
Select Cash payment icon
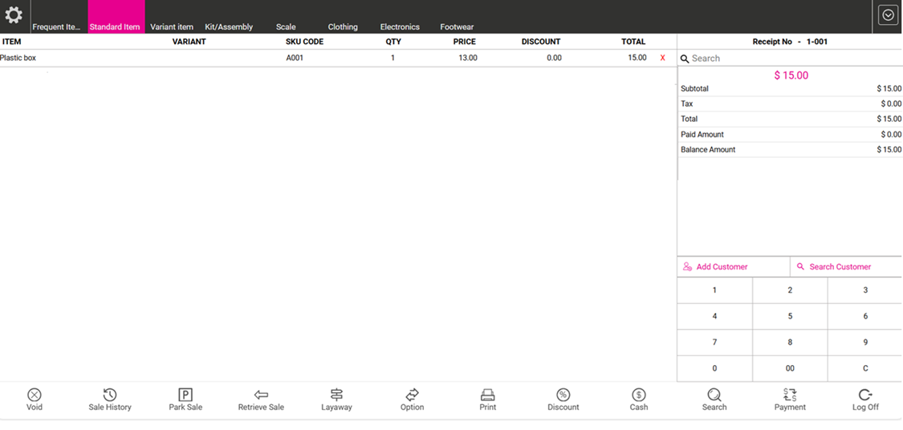pyautogui.click(x=639, y=395)
